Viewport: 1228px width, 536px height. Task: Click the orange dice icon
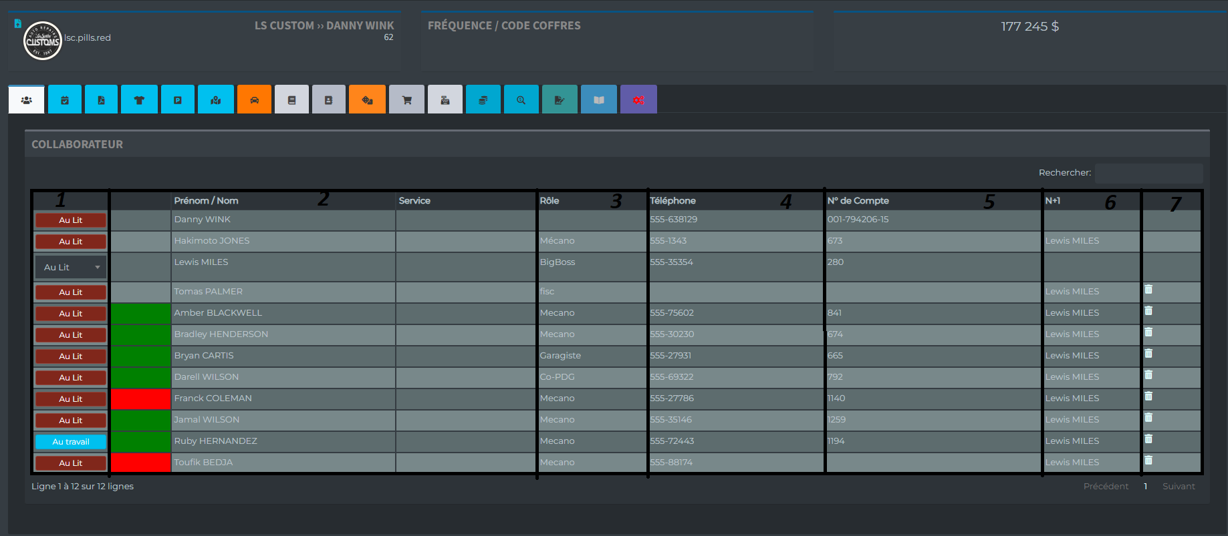[x=367, y=99]
